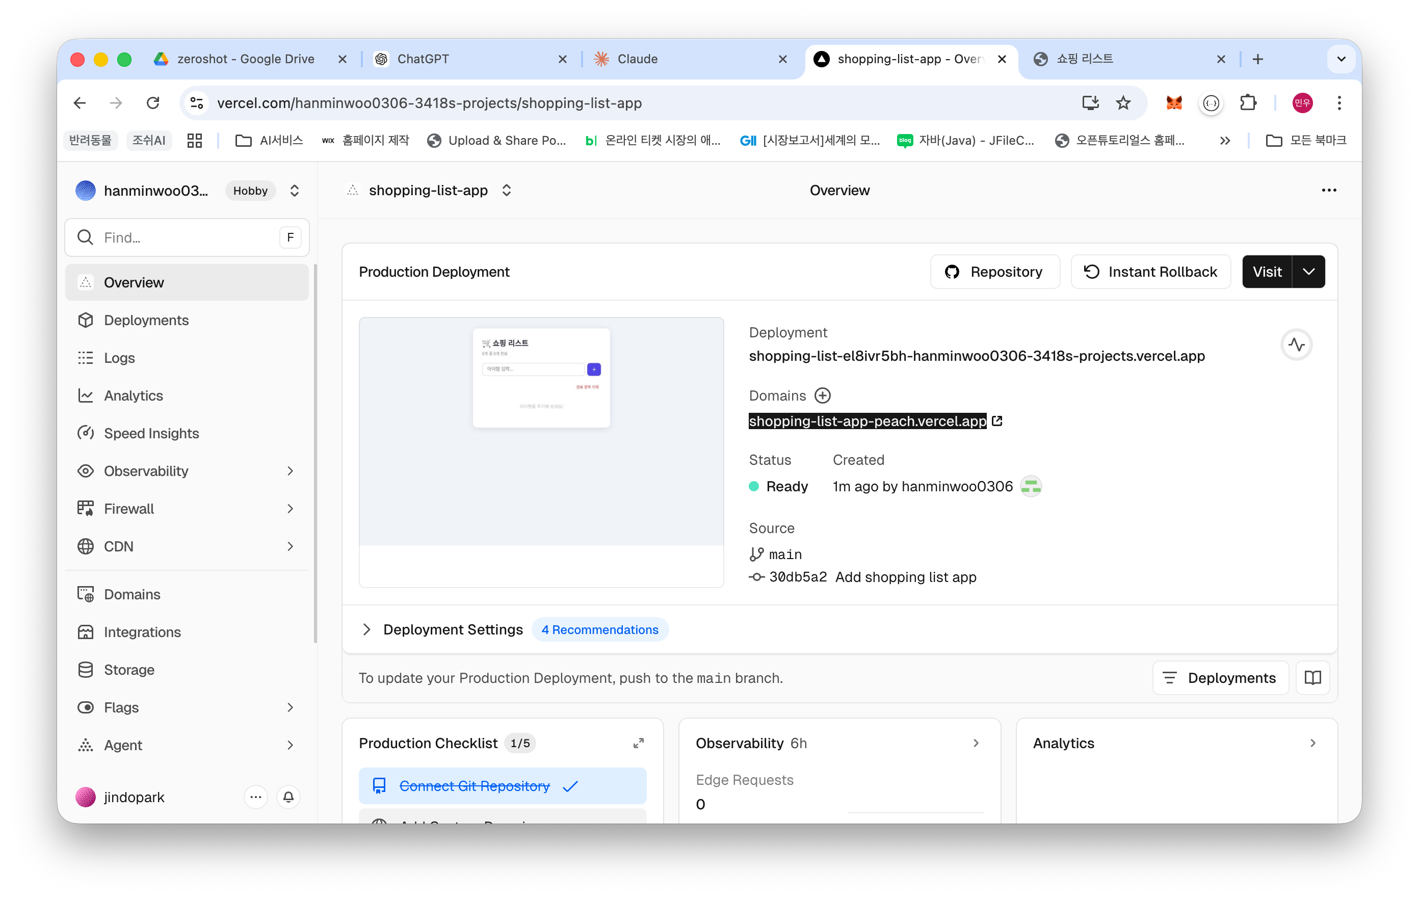This screenshot has width=1419, height=899.
Task: Open a new browser tab
Action: tap(1257, 59)
